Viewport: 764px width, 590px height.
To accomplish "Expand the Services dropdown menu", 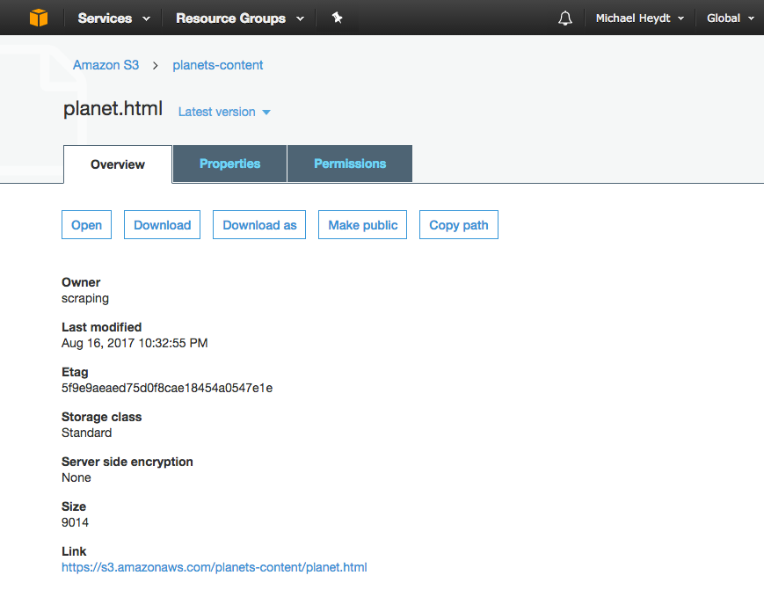I will click(x=114, y=18).
